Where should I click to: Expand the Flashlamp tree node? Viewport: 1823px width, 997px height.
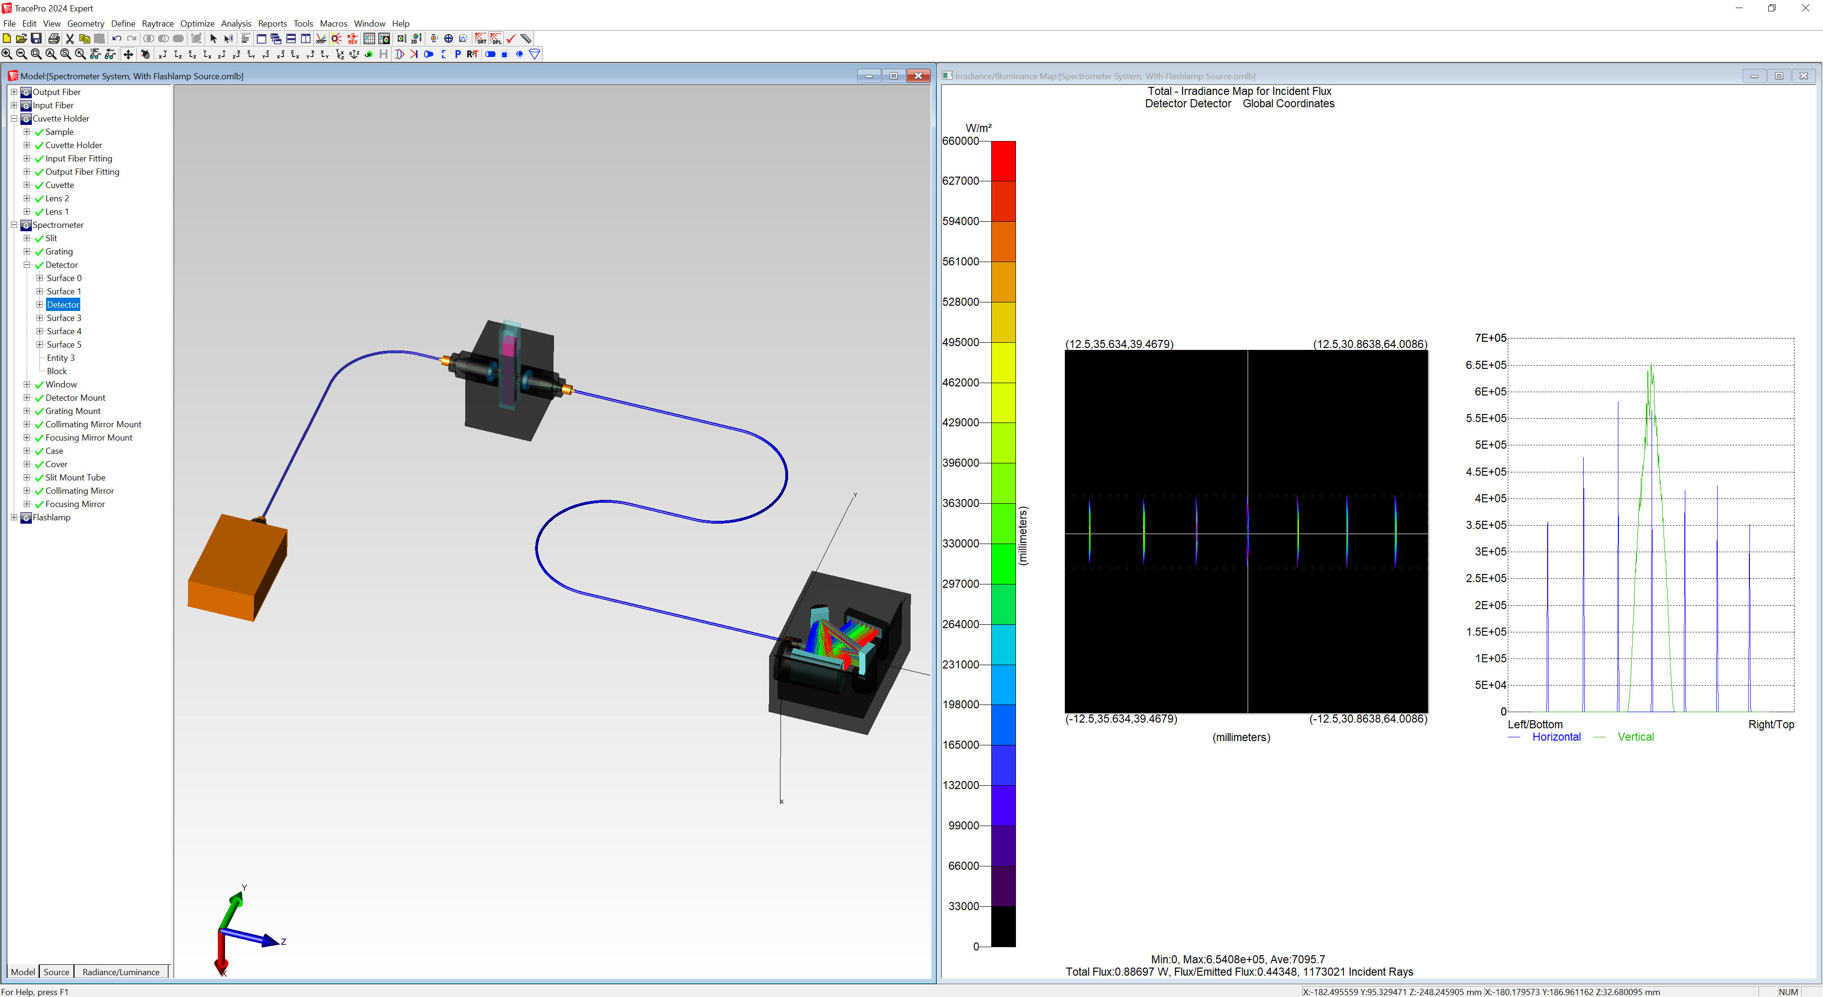point(13,517)
